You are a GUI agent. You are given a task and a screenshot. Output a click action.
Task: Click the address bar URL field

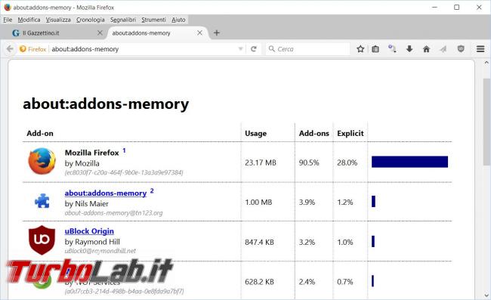[x=144, y=49]
